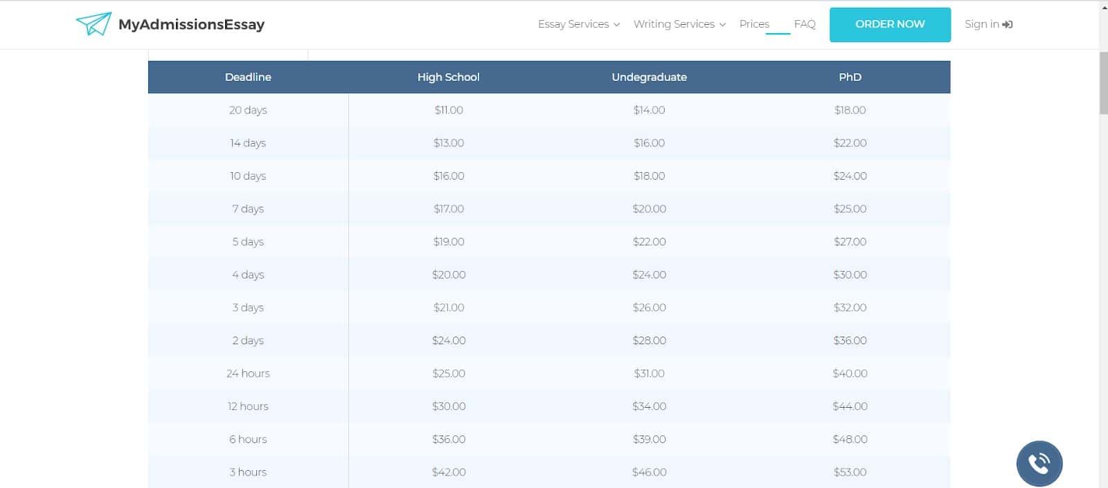Select the 6 hours deadline row label
The height and width of the screenshot is (488, 1108).
[248, 439]
